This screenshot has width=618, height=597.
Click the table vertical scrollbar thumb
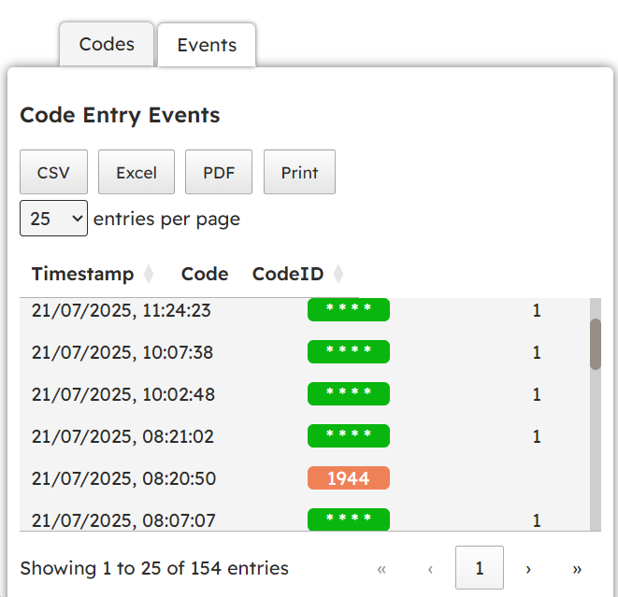pos(596,344)
